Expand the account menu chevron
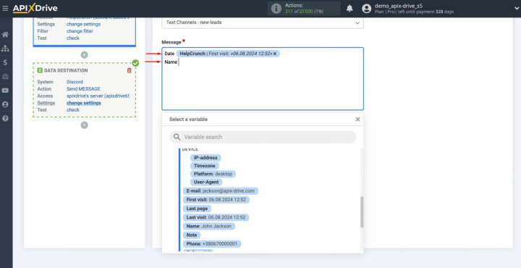The height and width of the screenshot is (268, 521). coord(517,9)
